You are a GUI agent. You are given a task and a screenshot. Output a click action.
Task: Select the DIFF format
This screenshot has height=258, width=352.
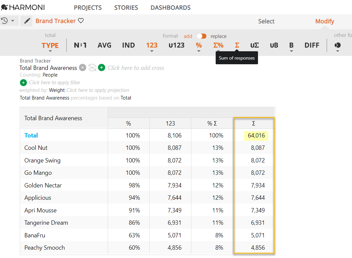[x=312, y=45]
